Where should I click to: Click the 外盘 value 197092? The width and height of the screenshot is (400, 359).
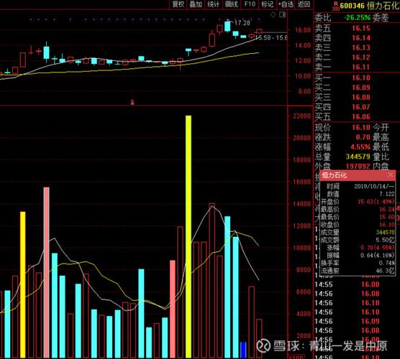point(358,167)
